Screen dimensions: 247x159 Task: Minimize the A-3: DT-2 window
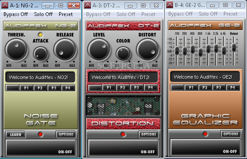click(130, 6)
